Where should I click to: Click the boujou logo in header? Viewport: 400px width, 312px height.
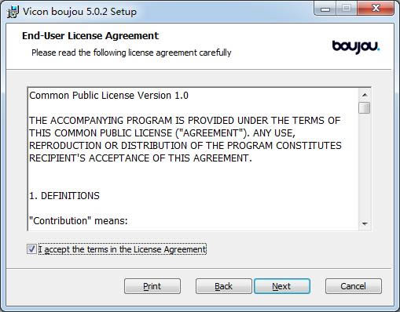[356, 47]
